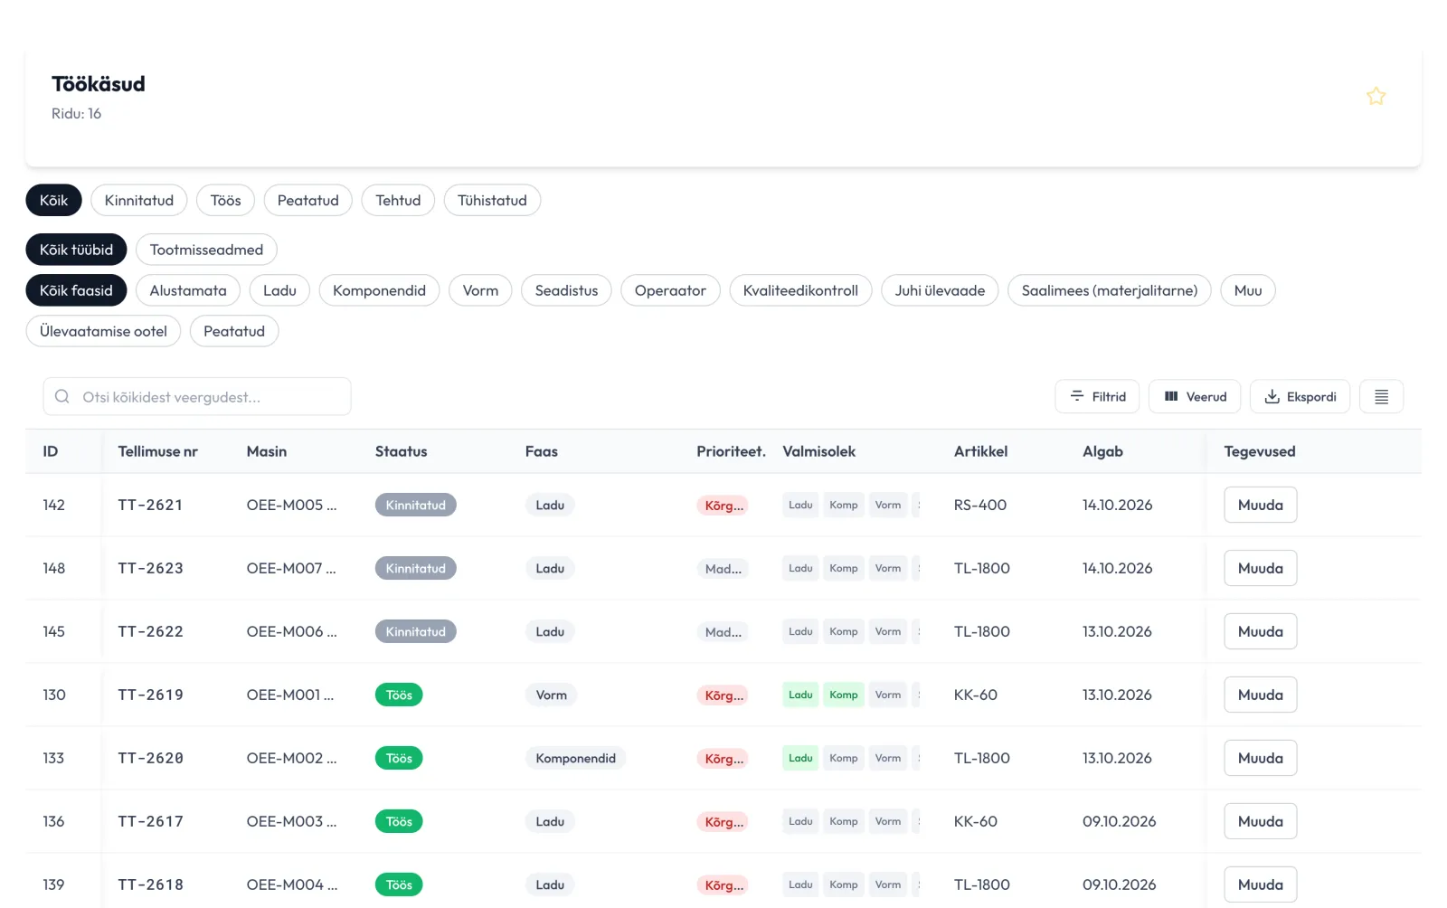1447x908 pixels.
Task: Filter by Vorm phase chip
Action: pos(480,290)
